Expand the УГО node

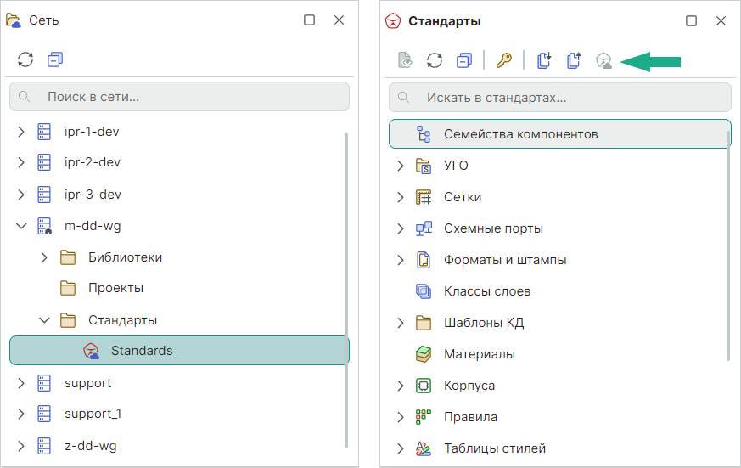401,166
